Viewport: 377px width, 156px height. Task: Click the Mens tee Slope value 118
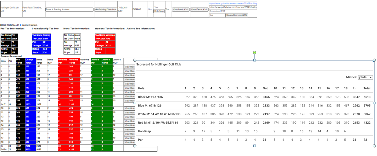click(x=78, y=52)
